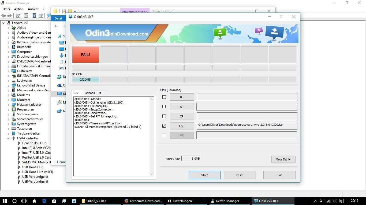Click the CSC file path field with twrp tar

[x=247, y=126]
